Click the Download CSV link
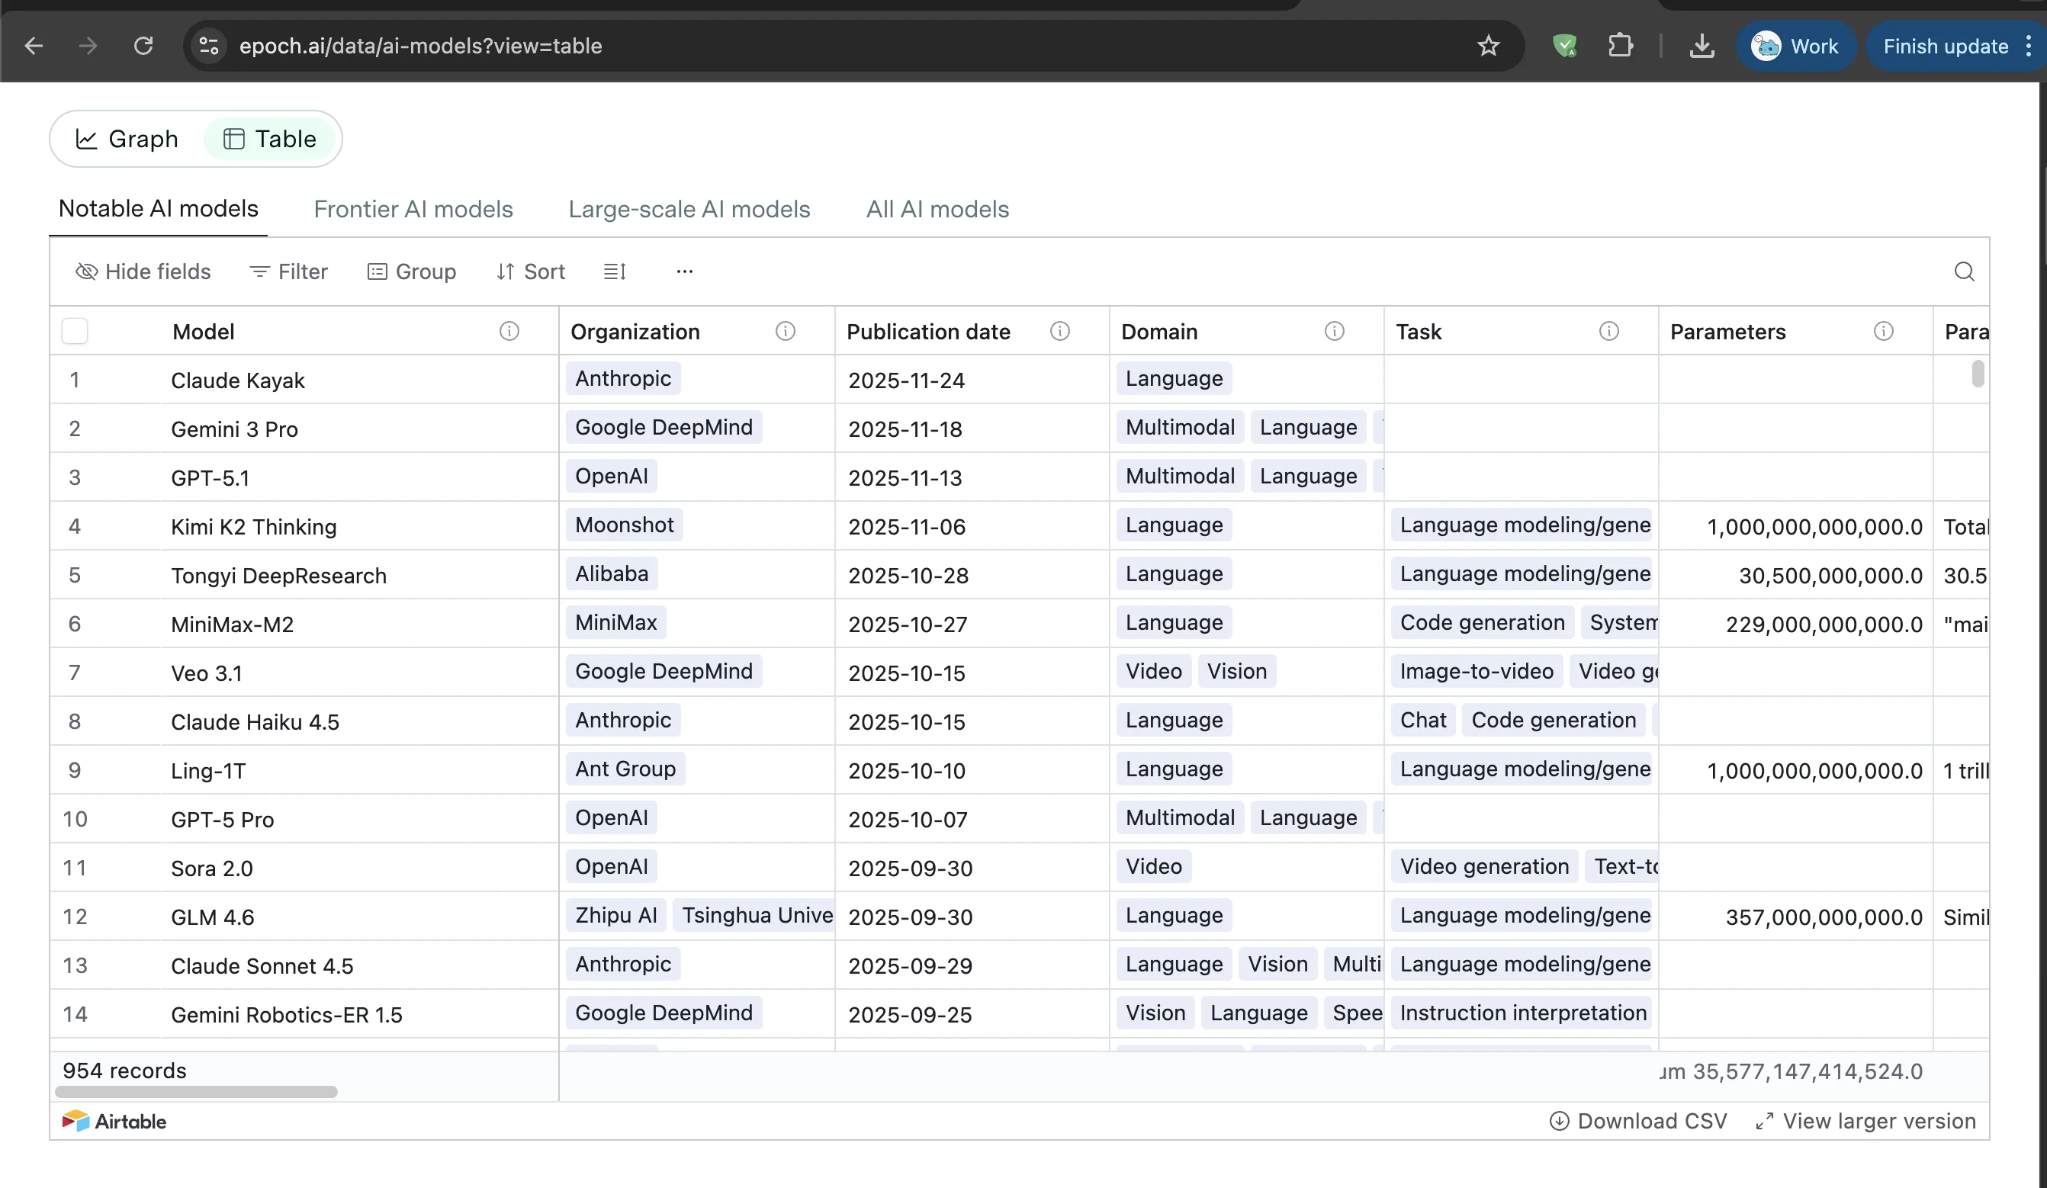The height and width of the screenshot is (1188, 2047). click(x=1638, y=1121)
